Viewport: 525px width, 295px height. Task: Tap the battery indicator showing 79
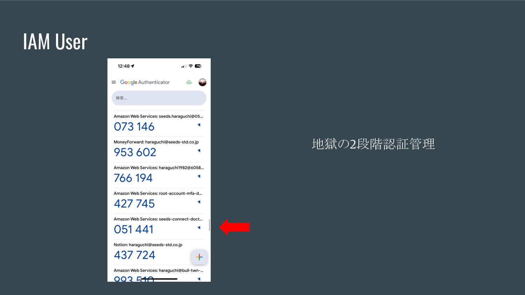(x=198, y=66)
